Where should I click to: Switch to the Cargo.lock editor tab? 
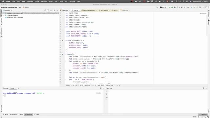[x=125, y=10]
